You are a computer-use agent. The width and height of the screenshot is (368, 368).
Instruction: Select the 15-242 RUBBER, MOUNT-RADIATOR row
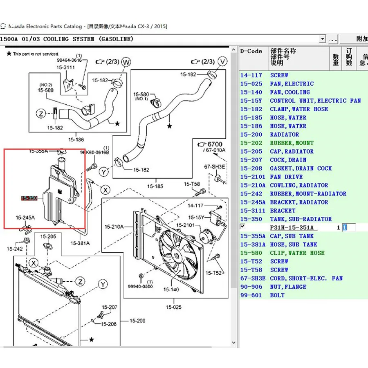303,194
